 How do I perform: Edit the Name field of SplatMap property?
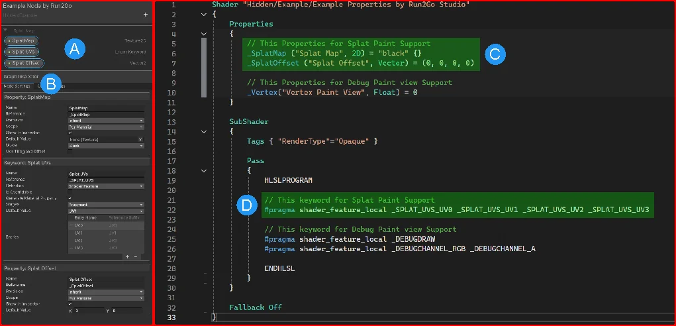point(106,108)
